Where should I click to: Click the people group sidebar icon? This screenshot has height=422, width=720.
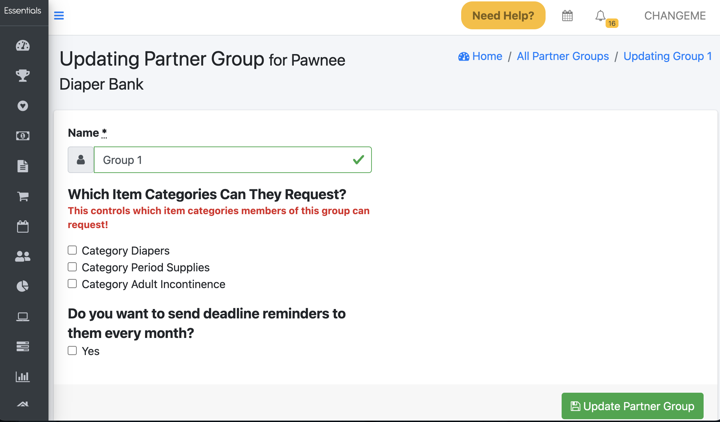click(x=23, y=256)
